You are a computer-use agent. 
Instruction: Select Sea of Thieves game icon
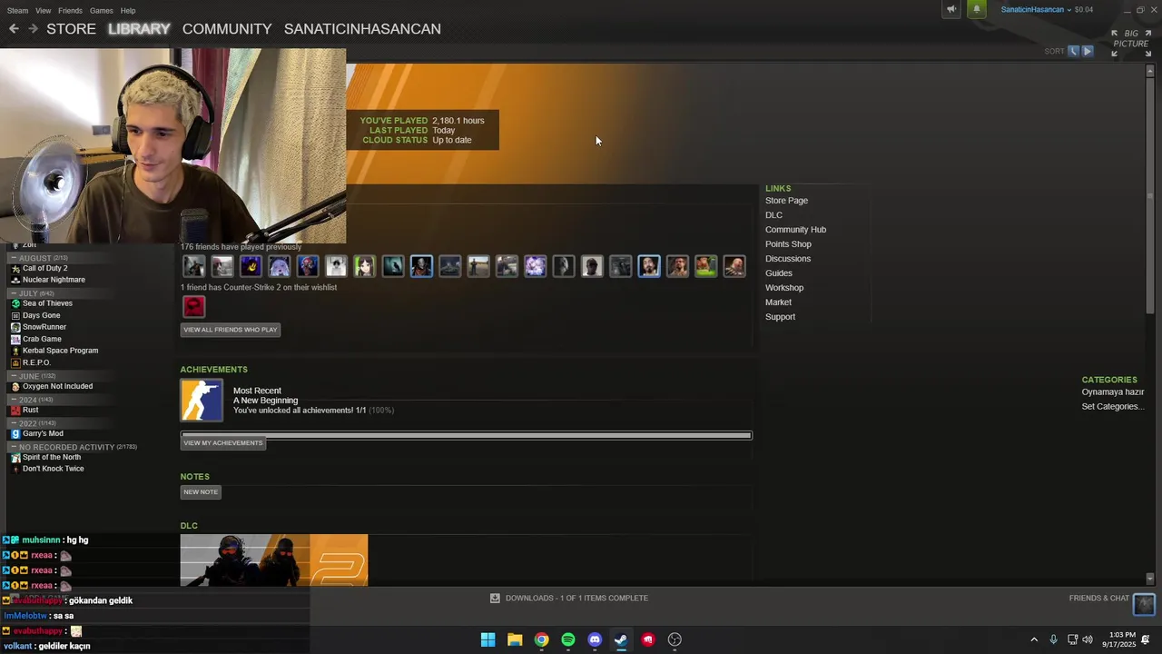point(15,303)
